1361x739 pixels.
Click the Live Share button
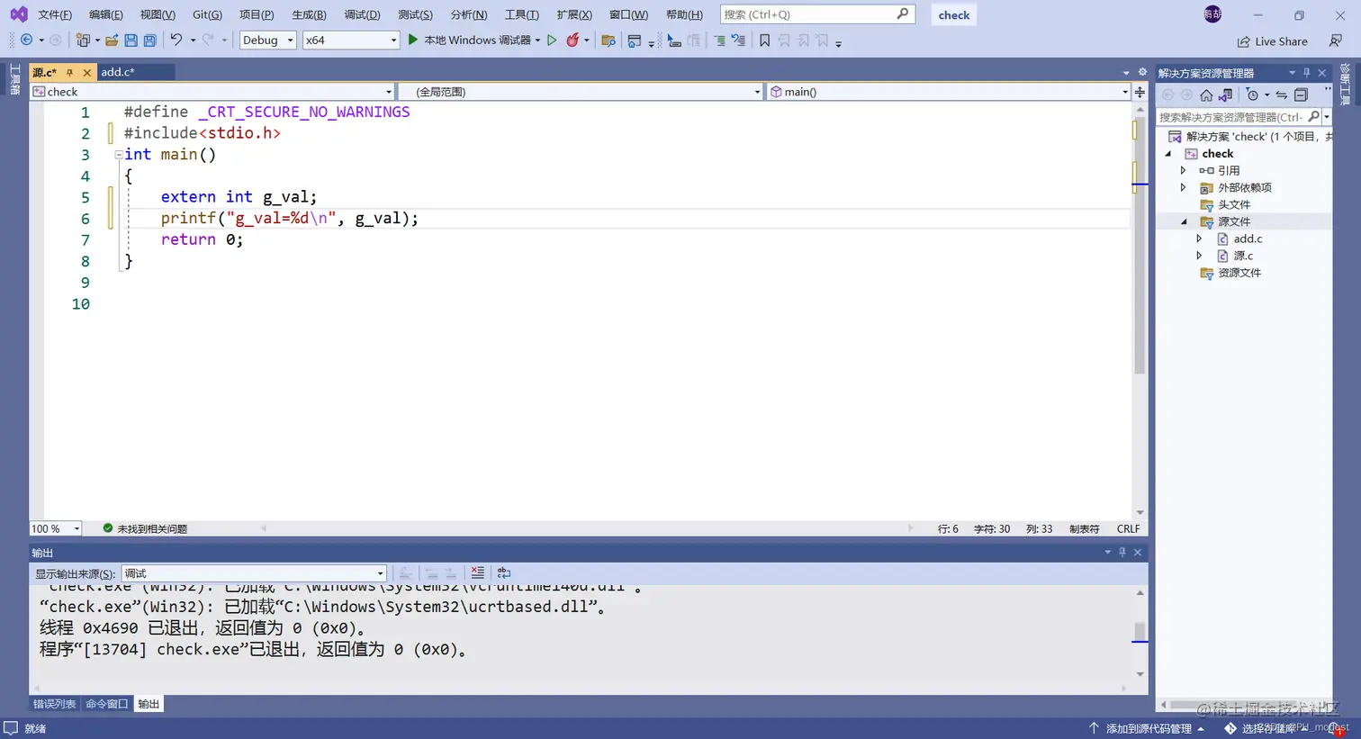[1272, 41]
